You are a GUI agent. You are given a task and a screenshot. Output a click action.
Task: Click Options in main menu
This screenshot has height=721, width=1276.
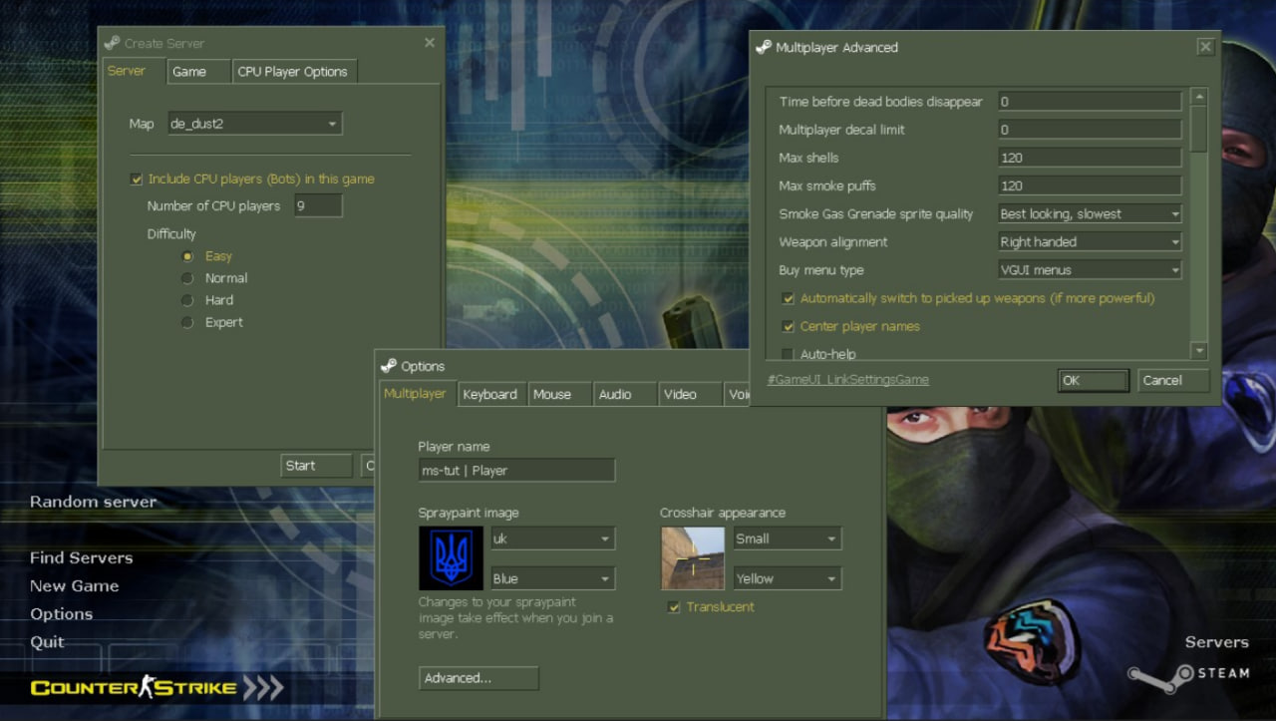point(62,614)
